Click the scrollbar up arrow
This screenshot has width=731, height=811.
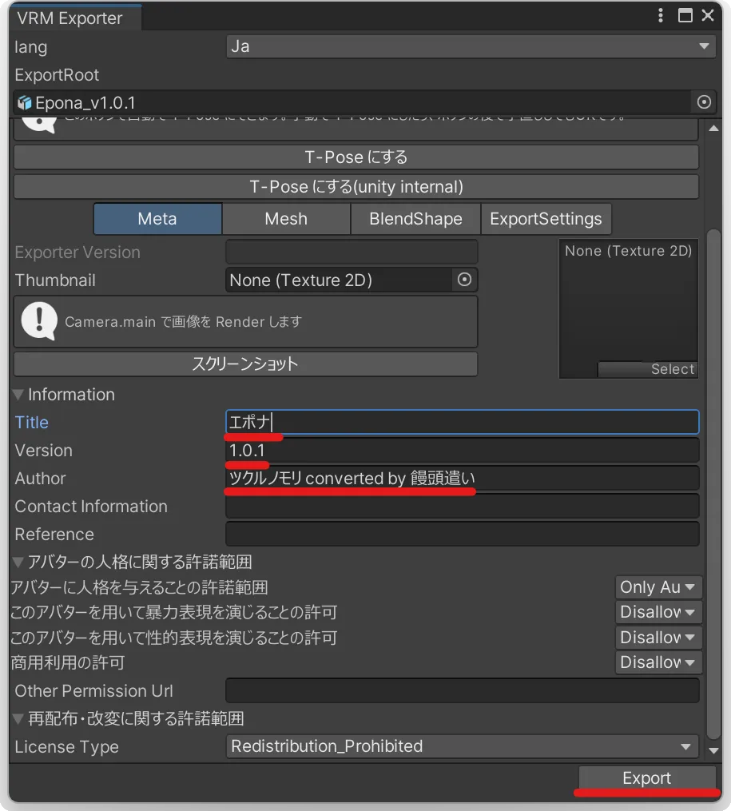[714, 128]
